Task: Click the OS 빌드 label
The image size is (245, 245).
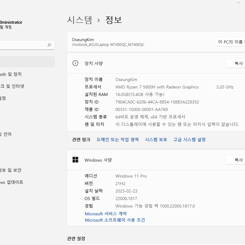Action: click(92, 199)
